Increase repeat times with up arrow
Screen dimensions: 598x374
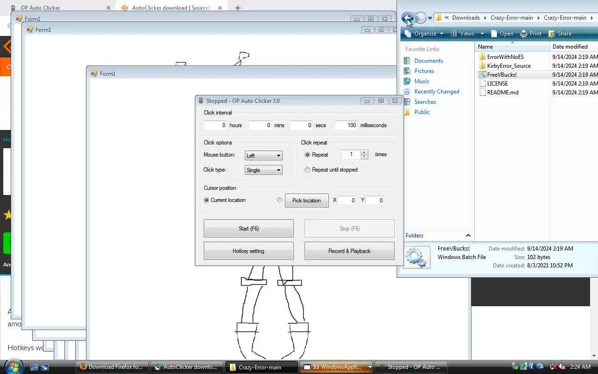(x=364, y=152)
